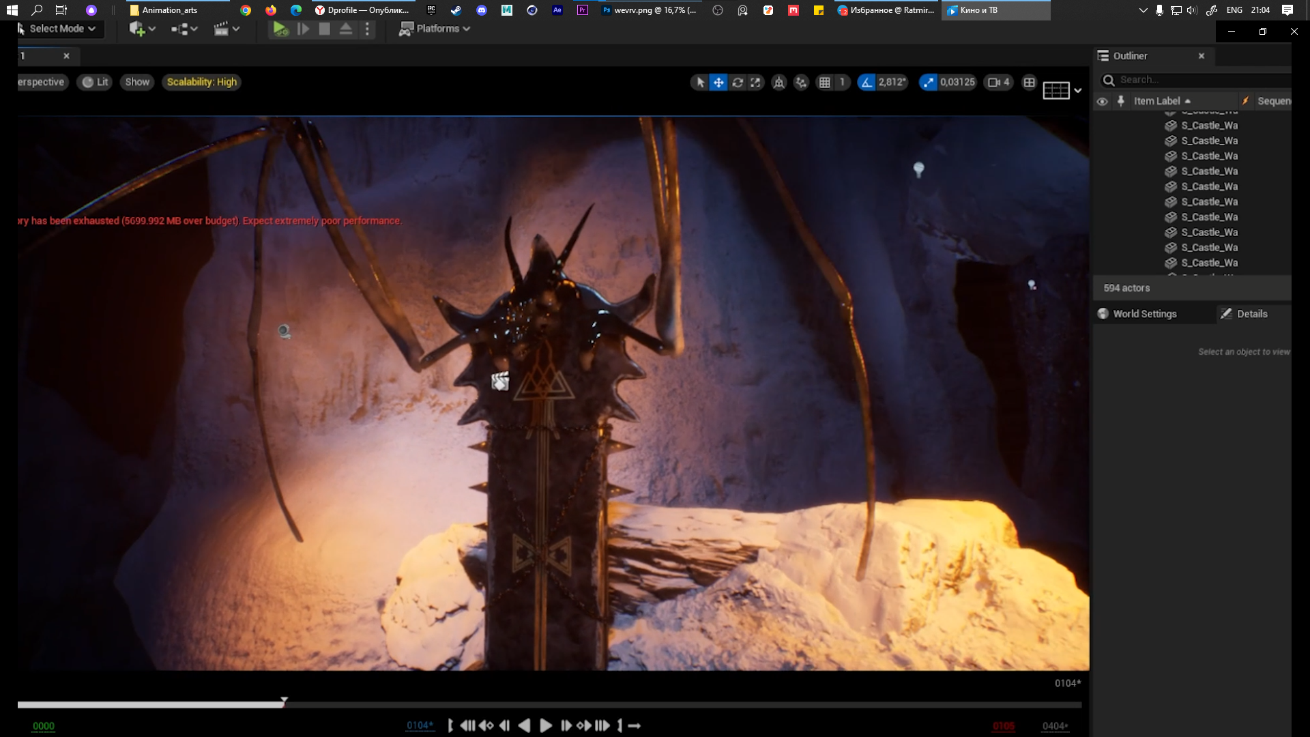Toggle scale snapping icon

(928, 83)
